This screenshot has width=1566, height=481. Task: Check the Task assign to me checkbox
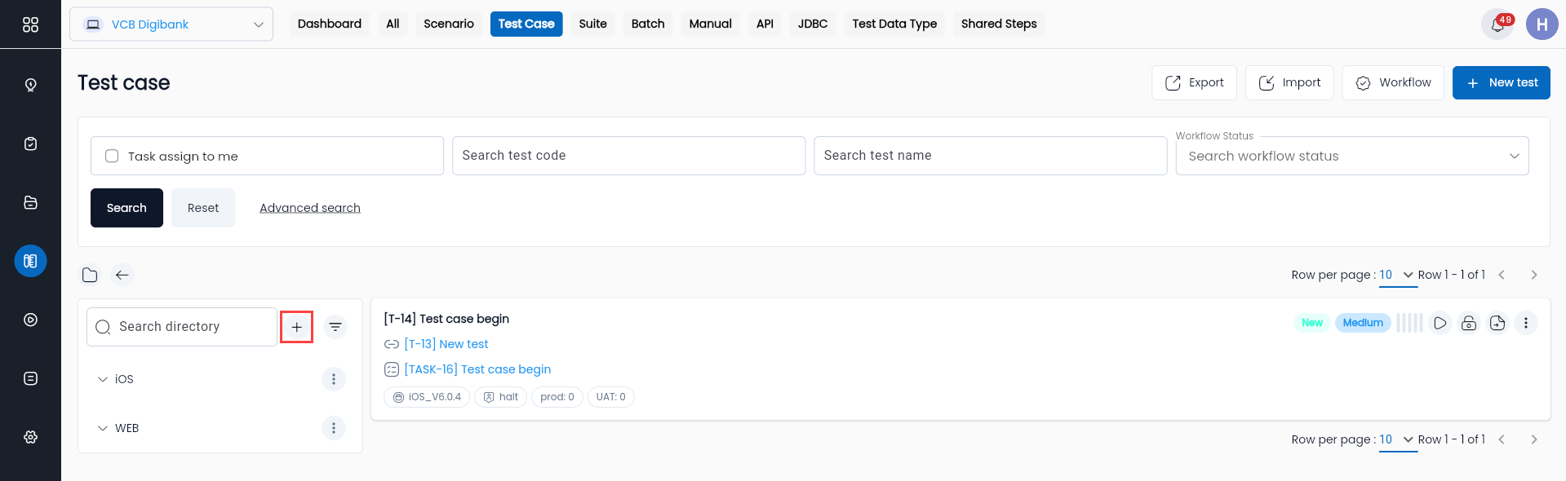pyautogui.click(x=112, y=156)
